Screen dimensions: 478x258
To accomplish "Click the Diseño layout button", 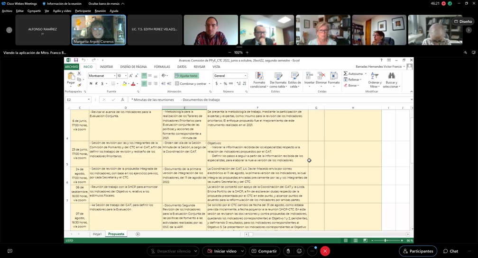I will pyautogui.click(x=463, y=21).
